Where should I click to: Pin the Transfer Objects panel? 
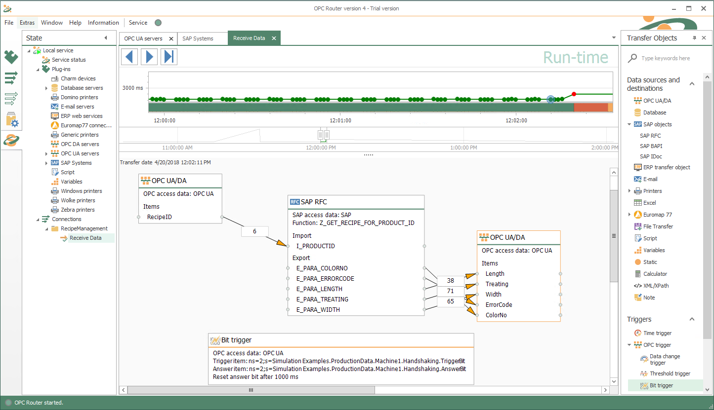(x=694, y=38)
